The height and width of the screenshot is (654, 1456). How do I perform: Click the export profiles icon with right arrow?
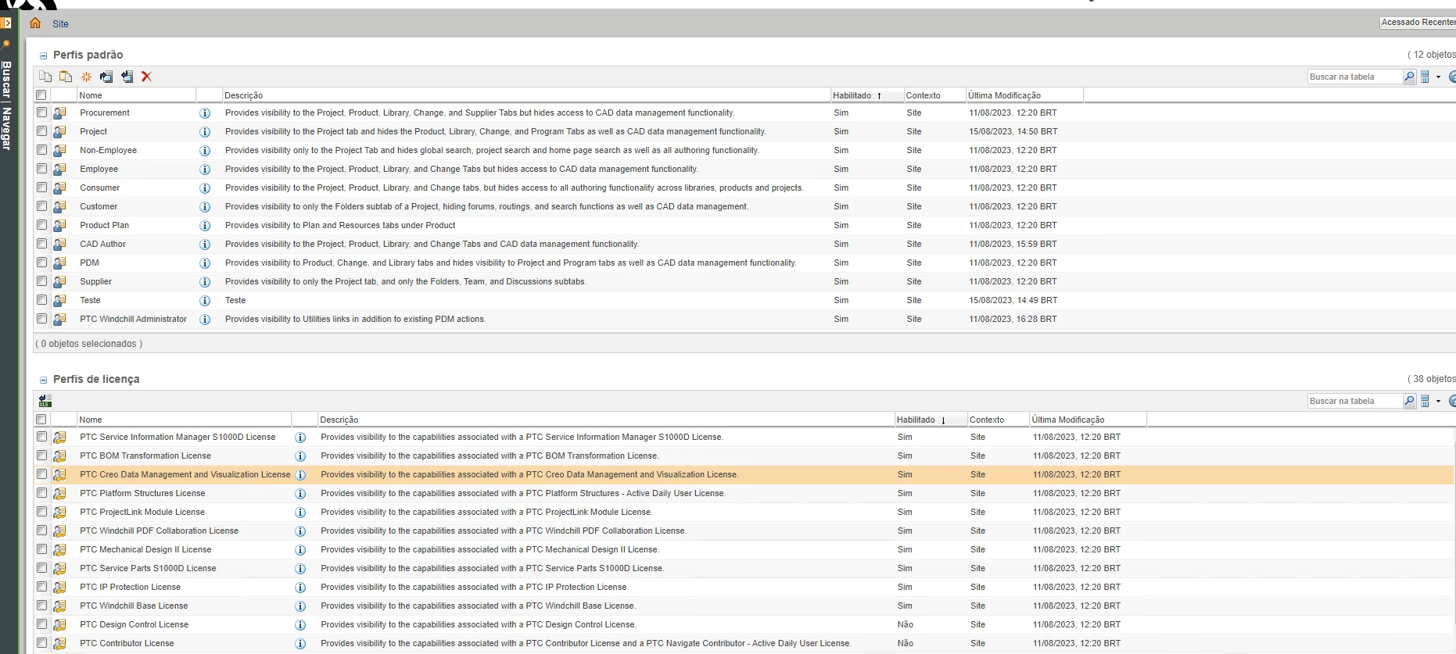tap(106, 77)
